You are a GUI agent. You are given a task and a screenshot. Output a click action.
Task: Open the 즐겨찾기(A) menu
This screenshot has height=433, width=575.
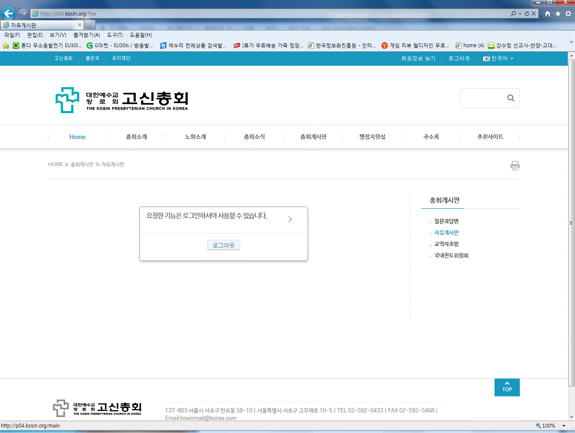tap(86, 35)
